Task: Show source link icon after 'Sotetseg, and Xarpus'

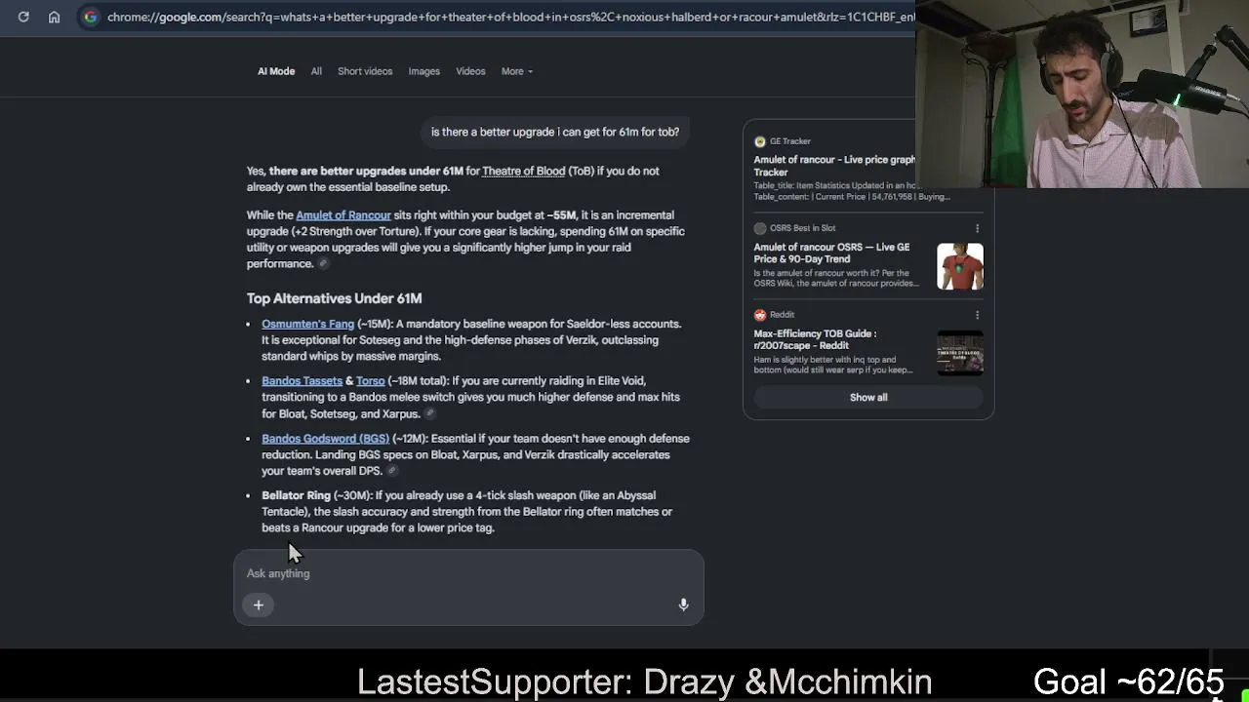Action: pos(429,414)
